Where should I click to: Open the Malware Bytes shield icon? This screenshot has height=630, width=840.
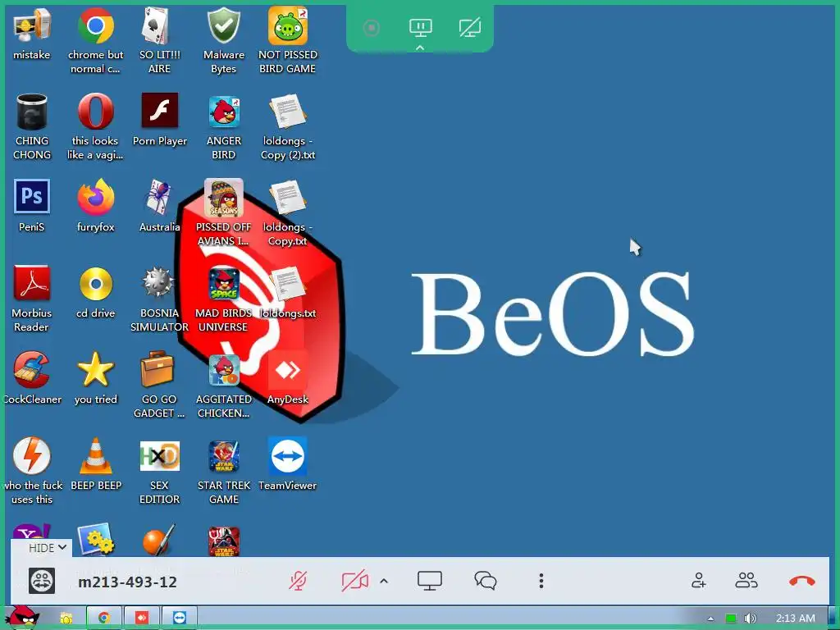[x=223, y=25]
